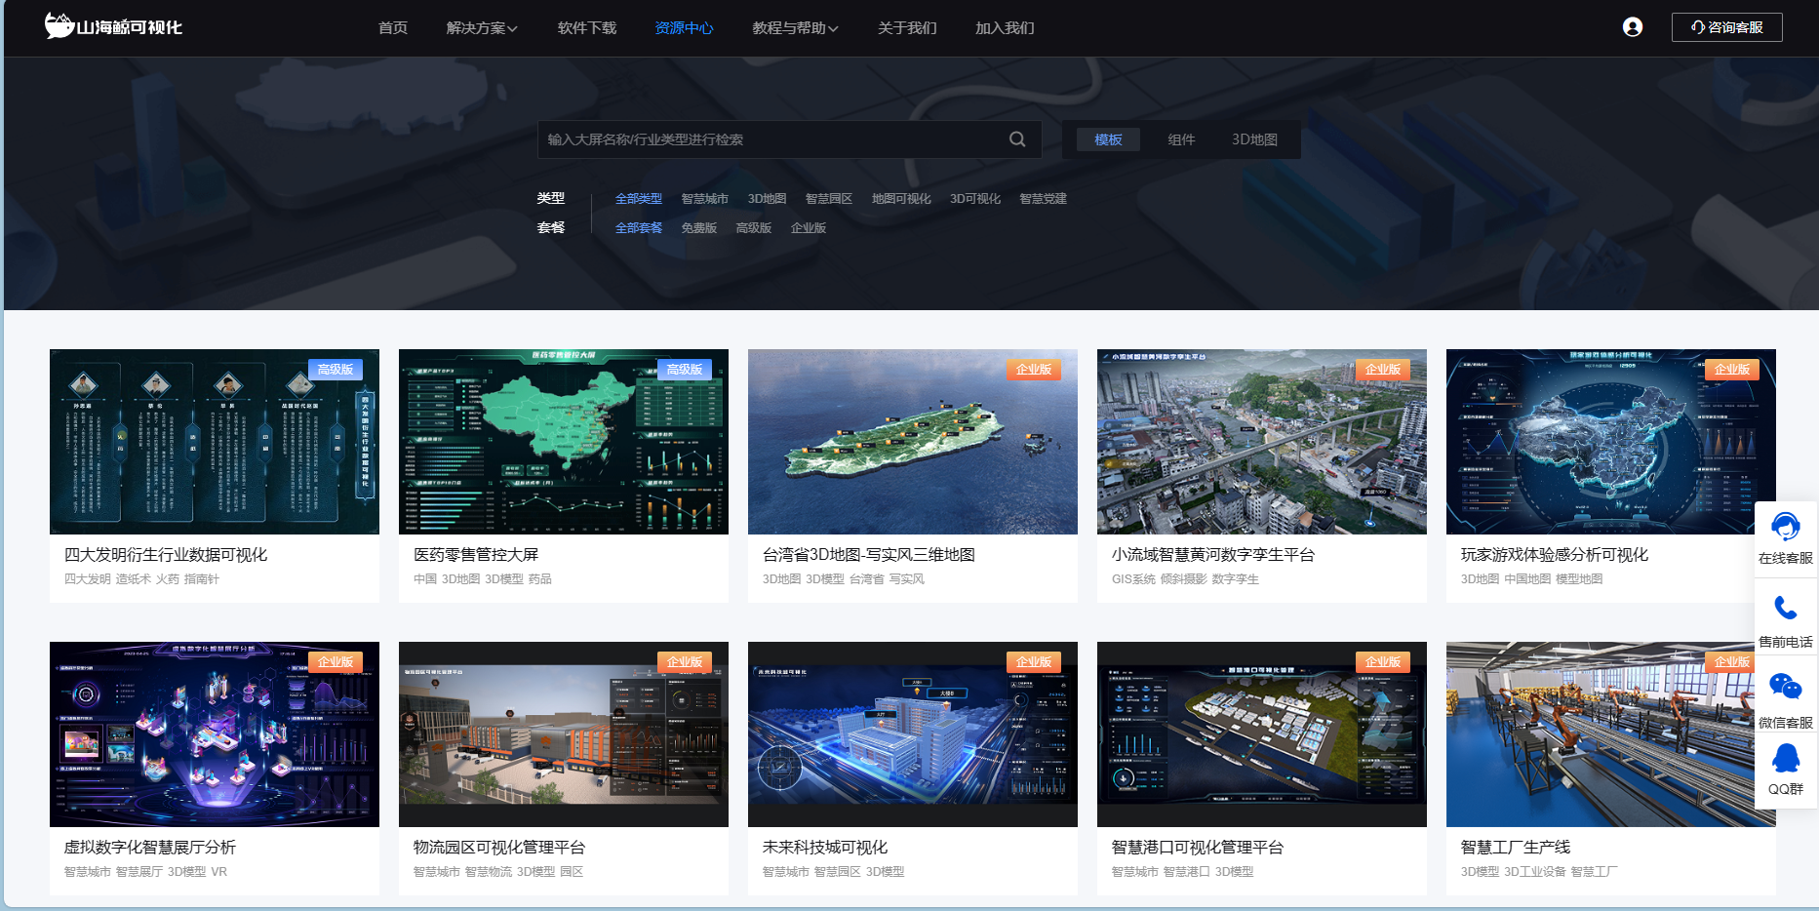Click the search magnifier icon
The image size is (1819, 911).
(1017, 139)
